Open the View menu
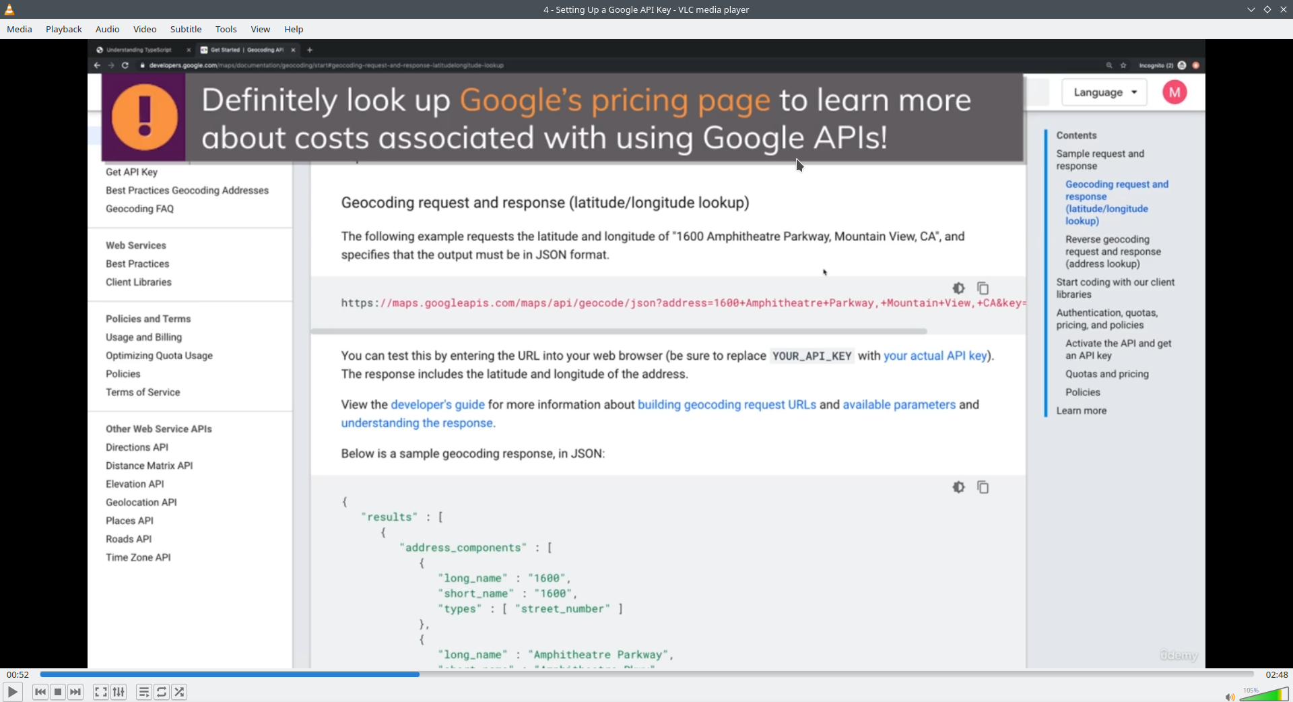 pyautogui.click(x=261, y=29)
